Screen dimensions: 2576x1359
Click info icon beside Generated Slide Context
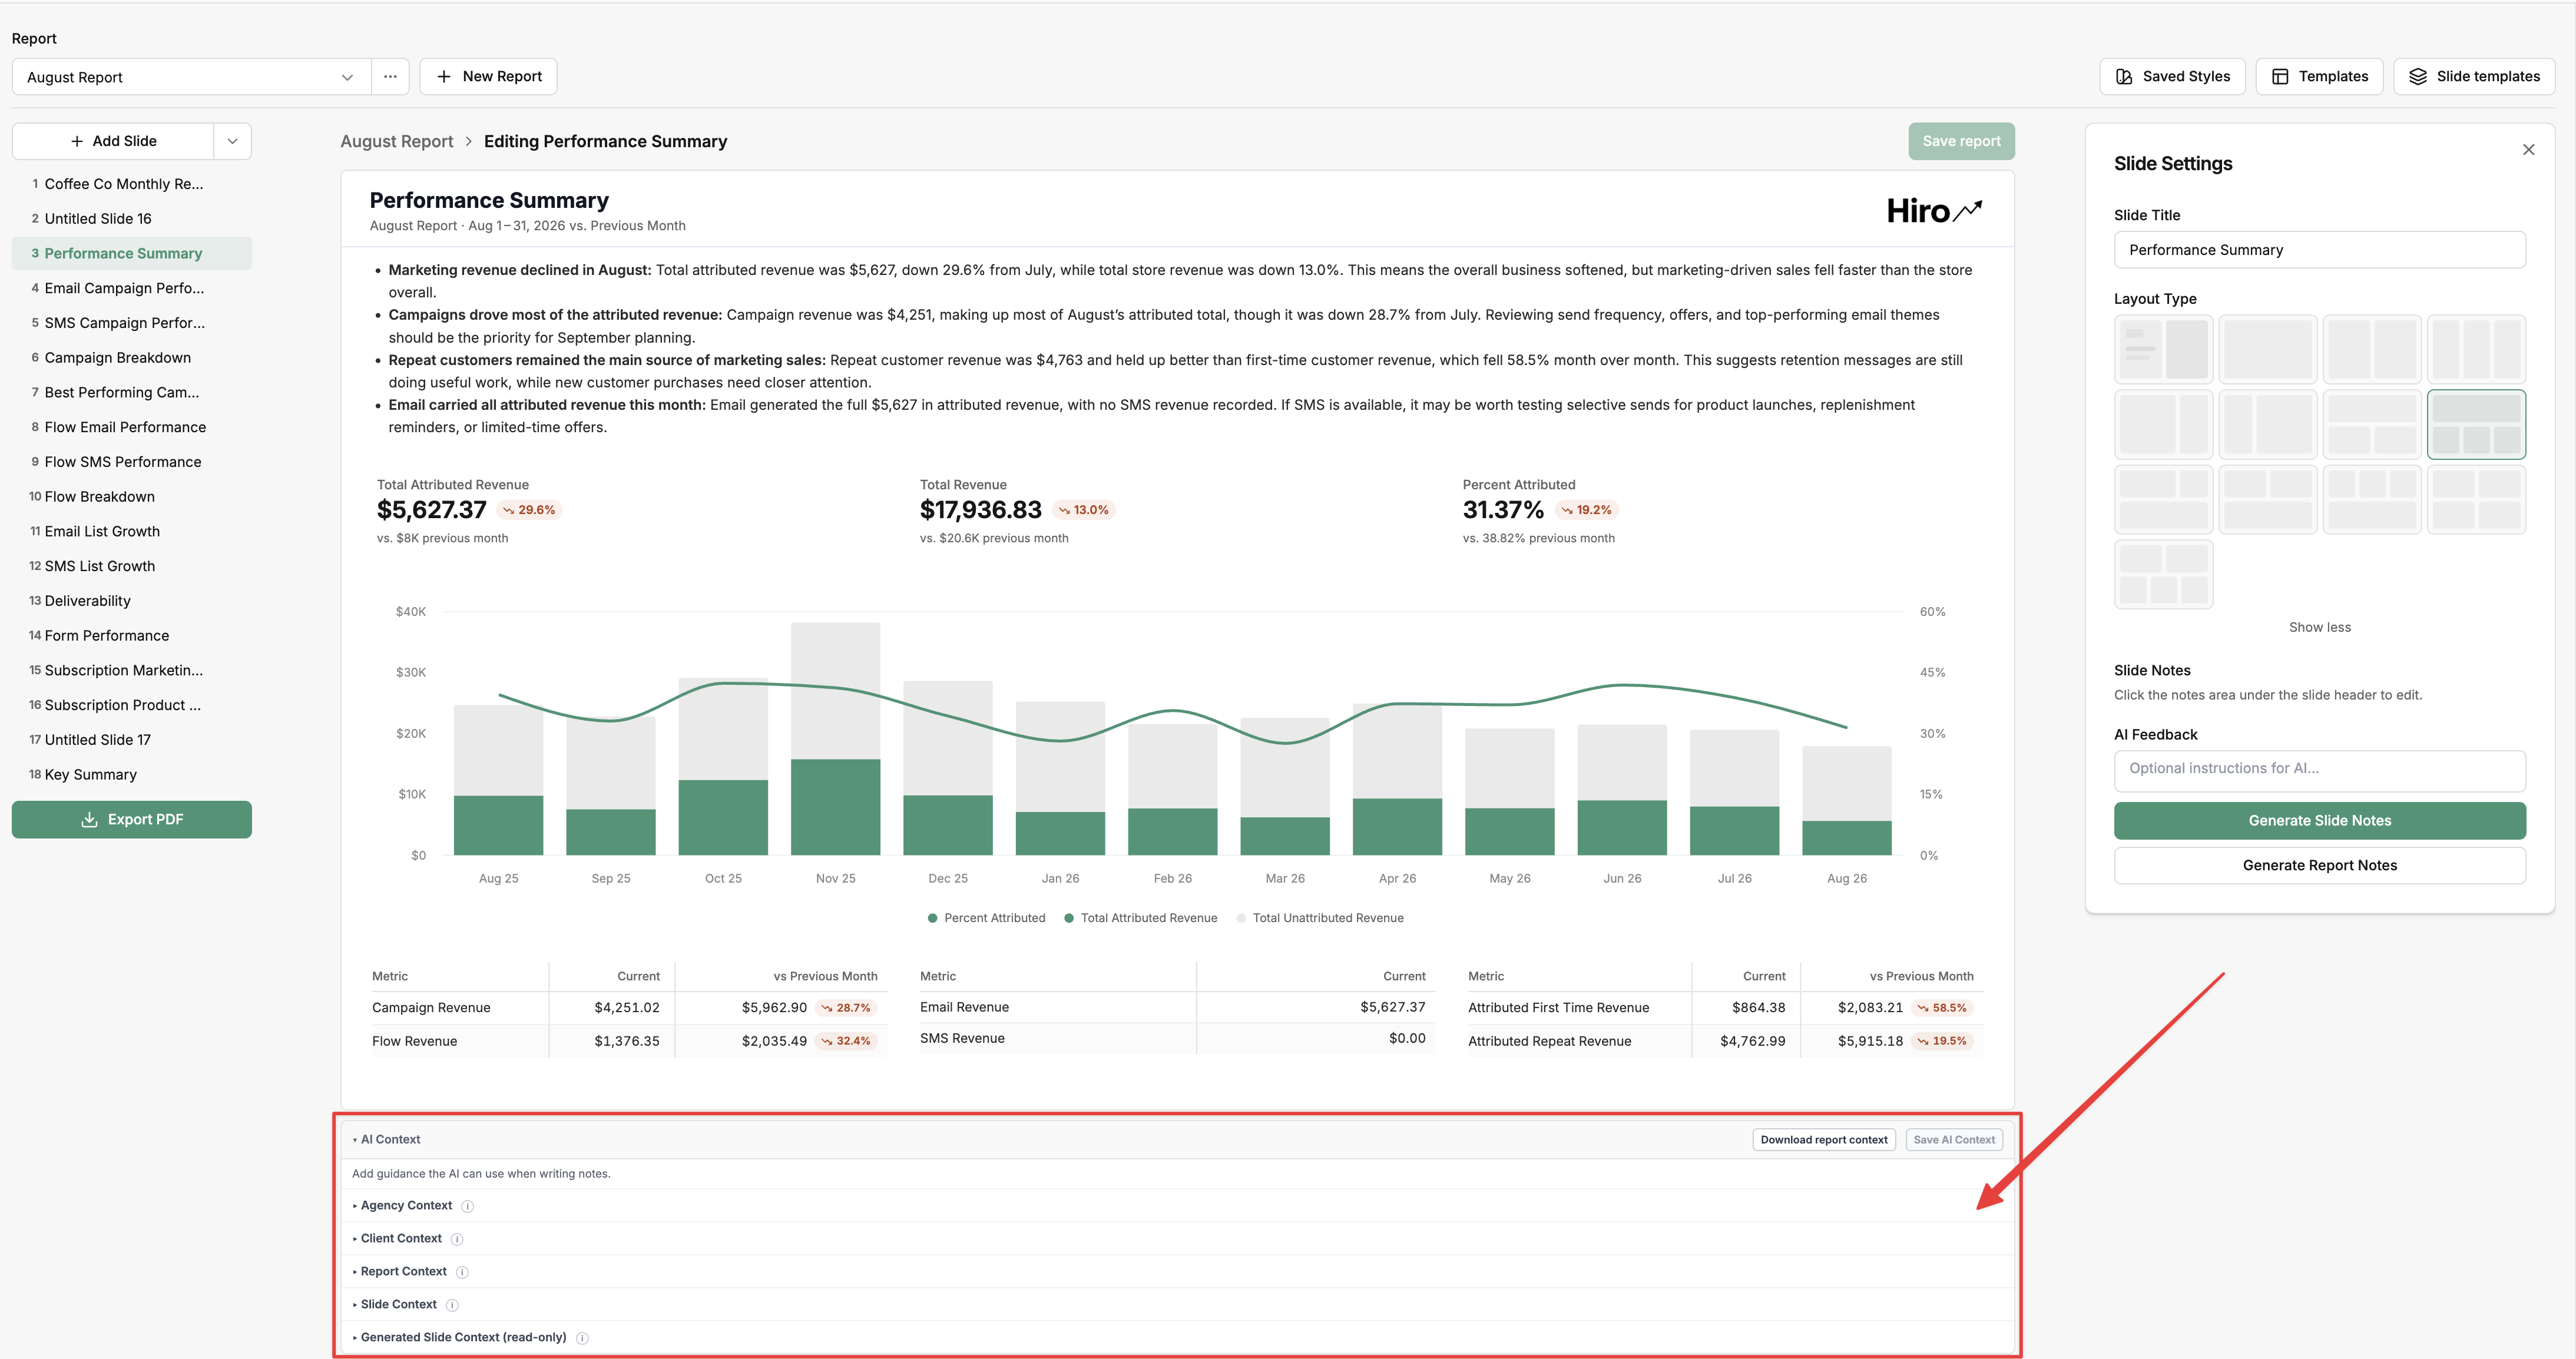(582, 1338)
